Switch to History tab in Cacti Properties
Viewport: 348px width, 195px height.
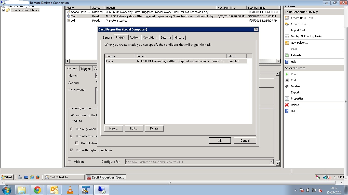point(179,38)
